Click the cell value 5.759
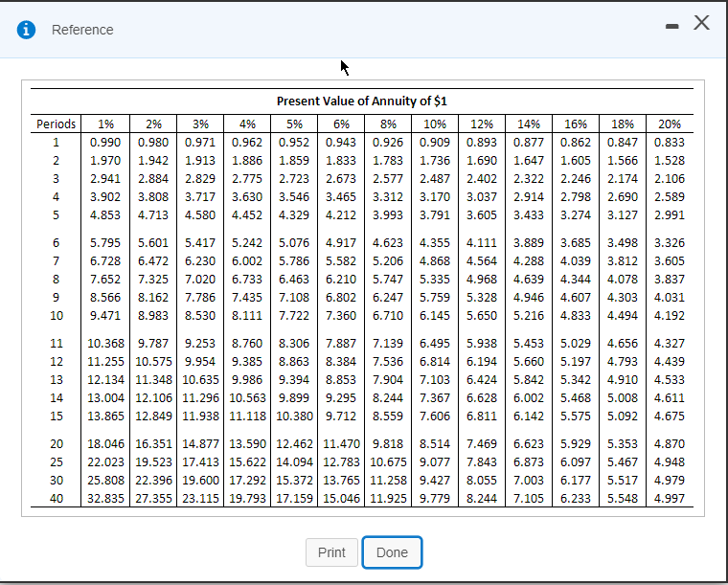This screenshot has height=585, width=728. coord(435,298)
